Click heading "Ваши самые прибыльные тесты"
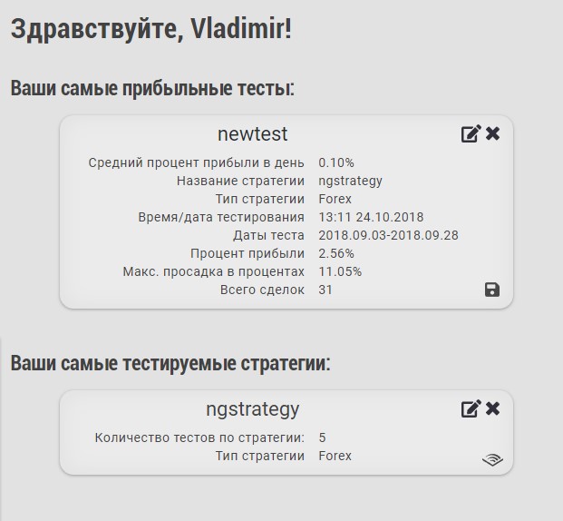 [x=152, y=88]
